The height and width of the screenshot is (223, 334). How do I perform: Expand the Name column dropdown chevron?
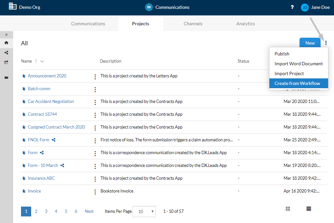(x=42, y=61)
